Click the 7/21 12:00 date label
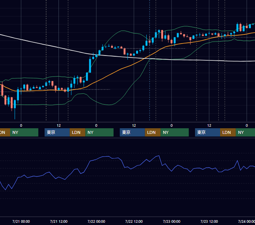255x225 pixels. point(59,221)
